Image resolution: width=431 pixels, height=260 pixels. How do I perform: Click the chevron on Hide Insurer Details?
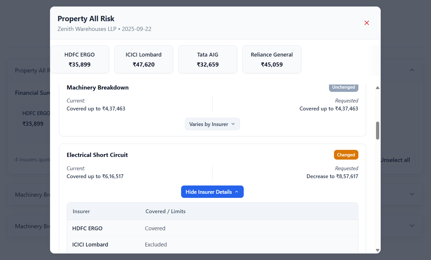(237, 192)
